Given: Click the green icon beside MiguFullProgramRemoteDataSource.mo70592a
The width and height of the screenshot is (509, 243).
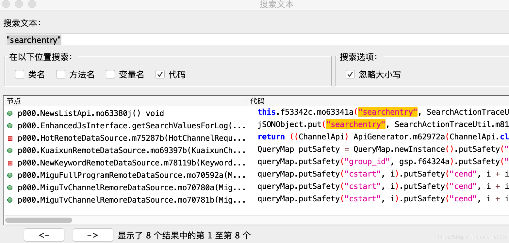Looking at the screenshot, I should tap(10, 175).
